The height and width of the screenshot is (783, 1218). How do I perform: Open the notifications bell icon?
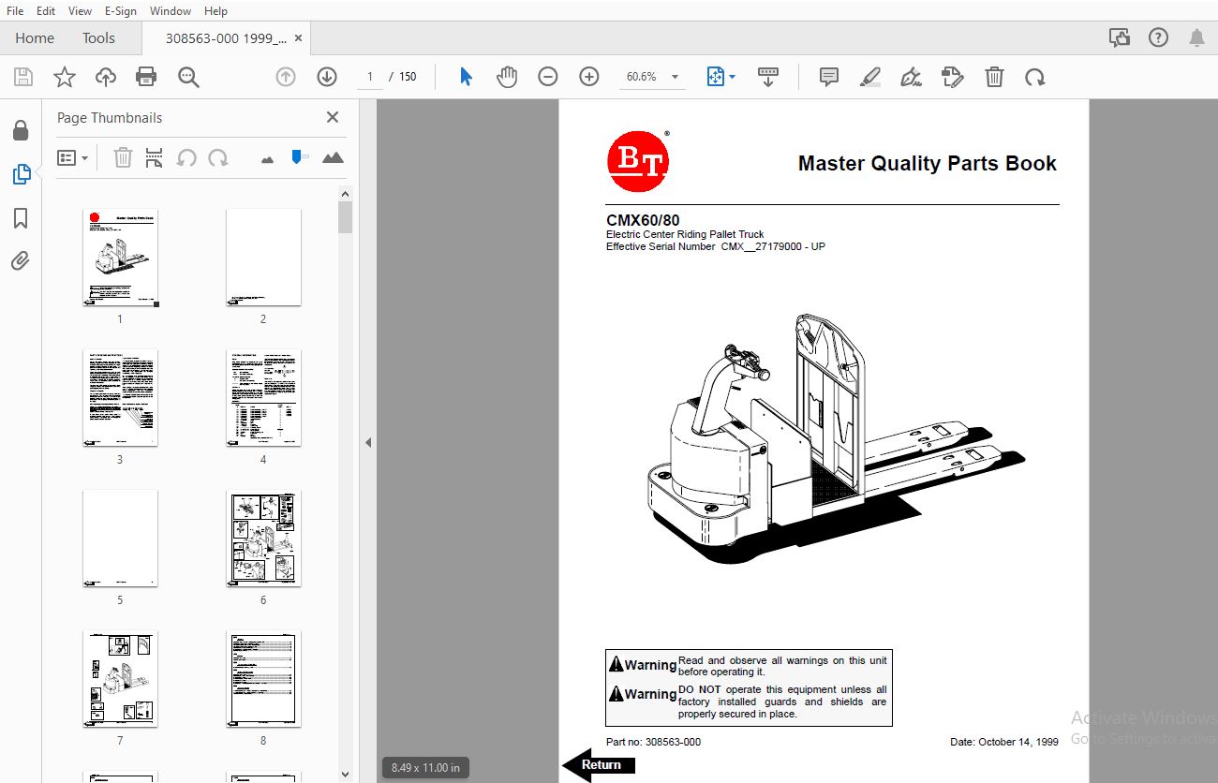tap(1197, 37)
